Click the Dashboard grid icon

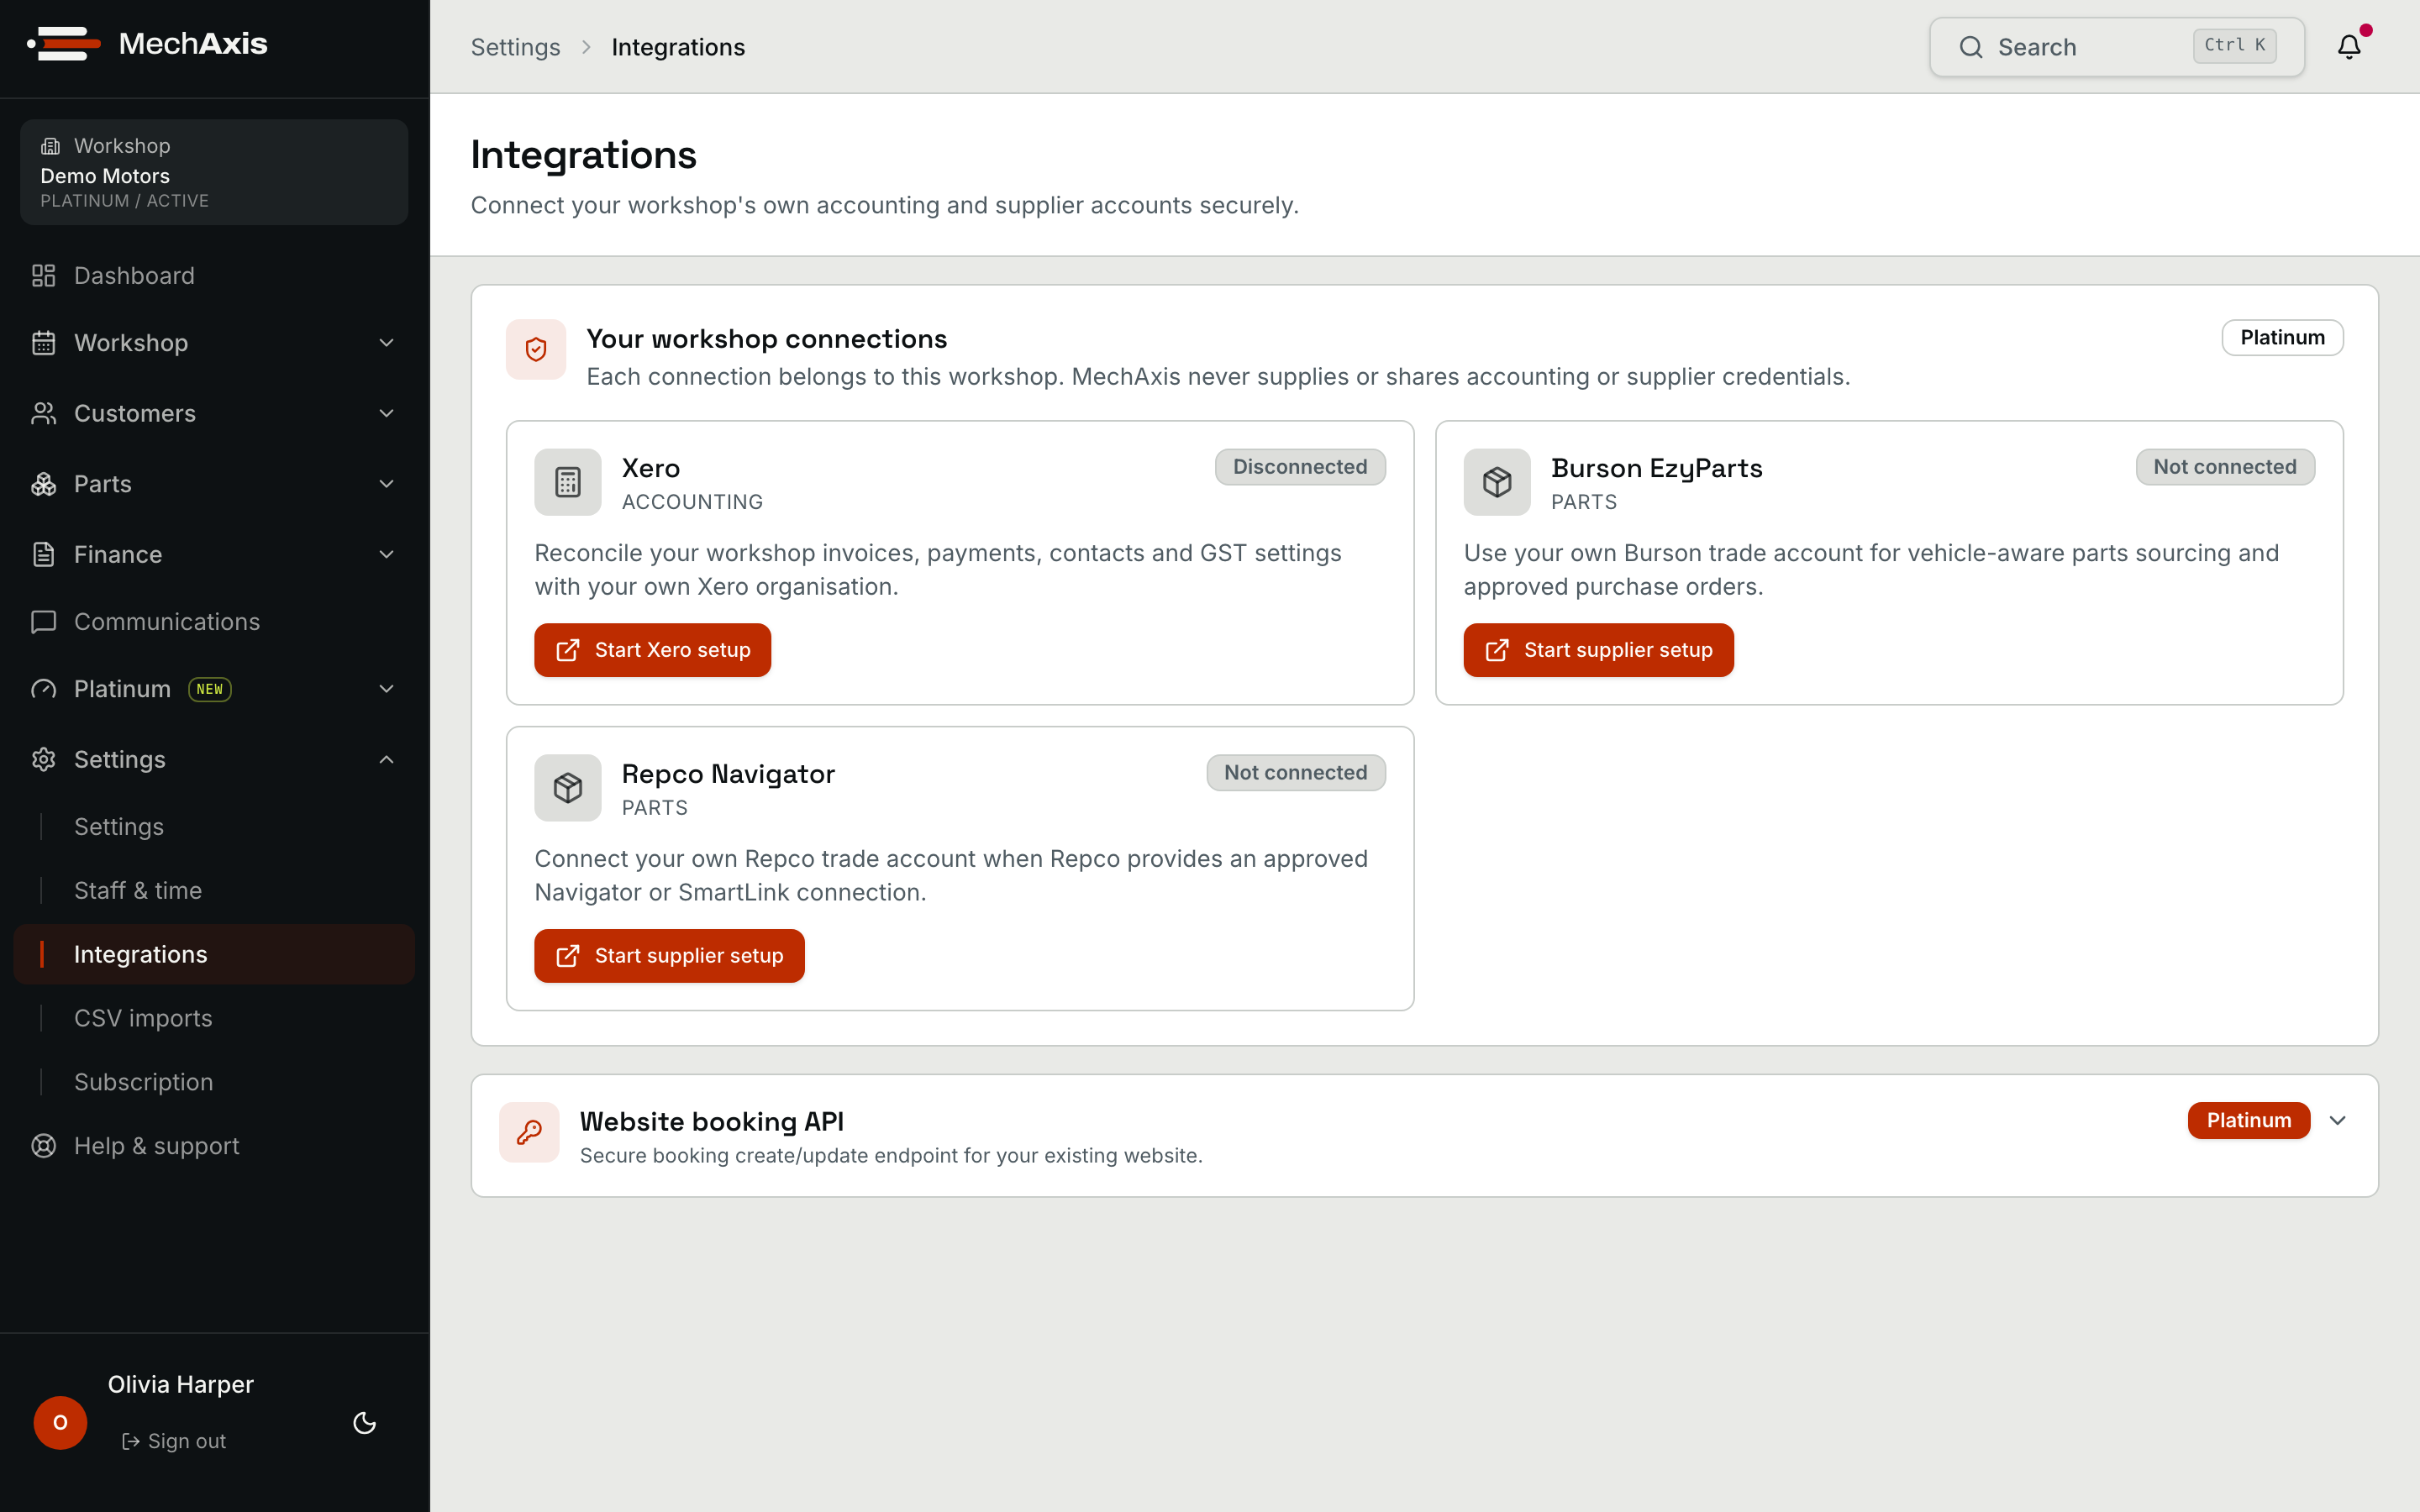[43, 276]
